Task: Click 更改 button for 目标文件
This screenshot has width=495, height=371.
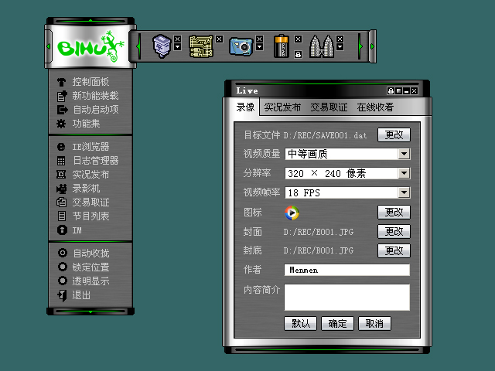Action: 394,135
